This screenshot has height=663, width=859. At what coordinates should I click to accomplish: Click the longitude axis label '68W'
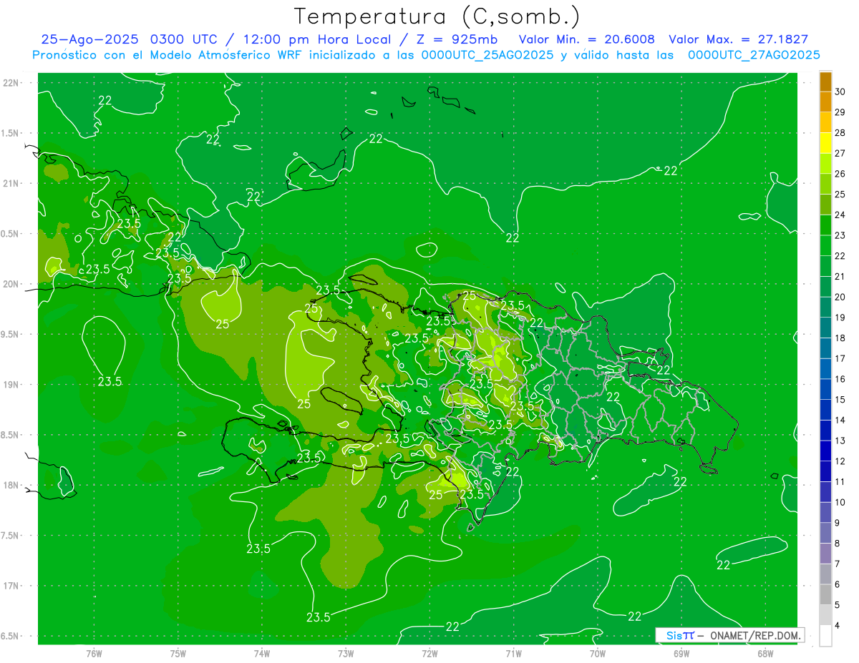[765, 654]
